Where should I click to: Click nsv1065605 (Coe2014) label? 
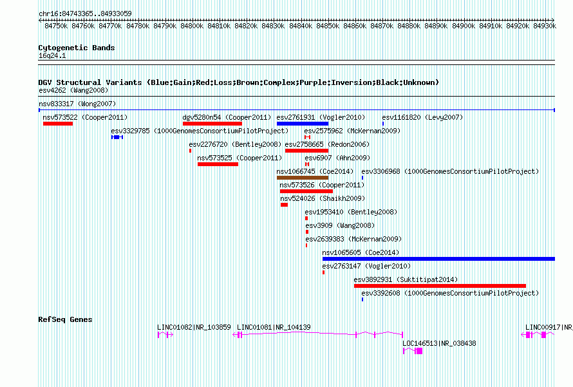(x=361, y=252)
